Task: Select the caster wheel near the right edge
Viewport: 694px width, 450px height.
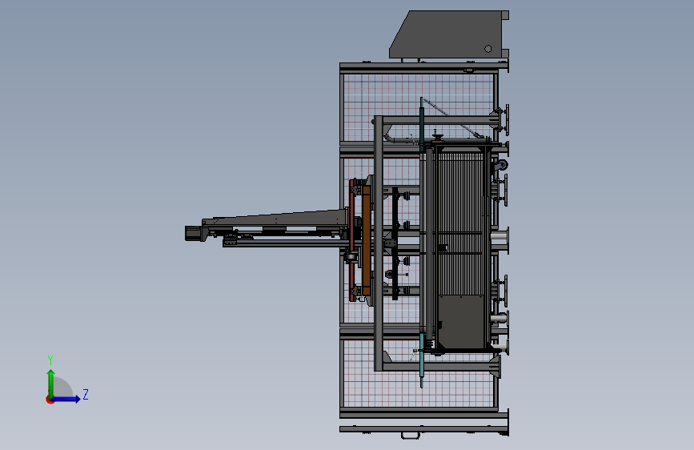Action: [500, 166]
